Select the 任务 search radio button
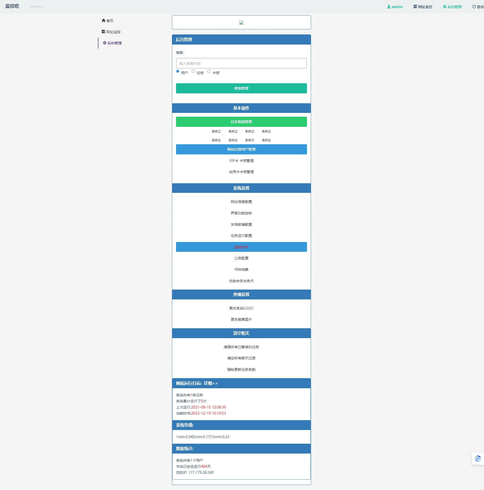The height and width of the screenshot is (490, 484). point(193,71)
